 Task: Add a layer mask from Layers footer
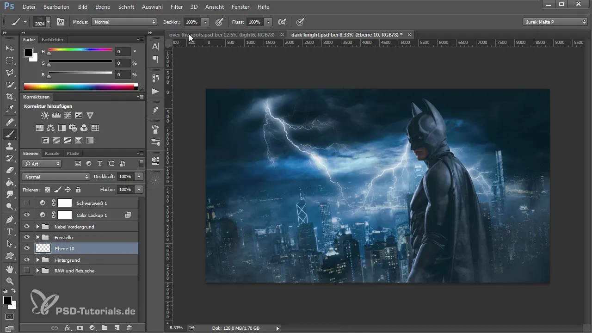[80, 327]
